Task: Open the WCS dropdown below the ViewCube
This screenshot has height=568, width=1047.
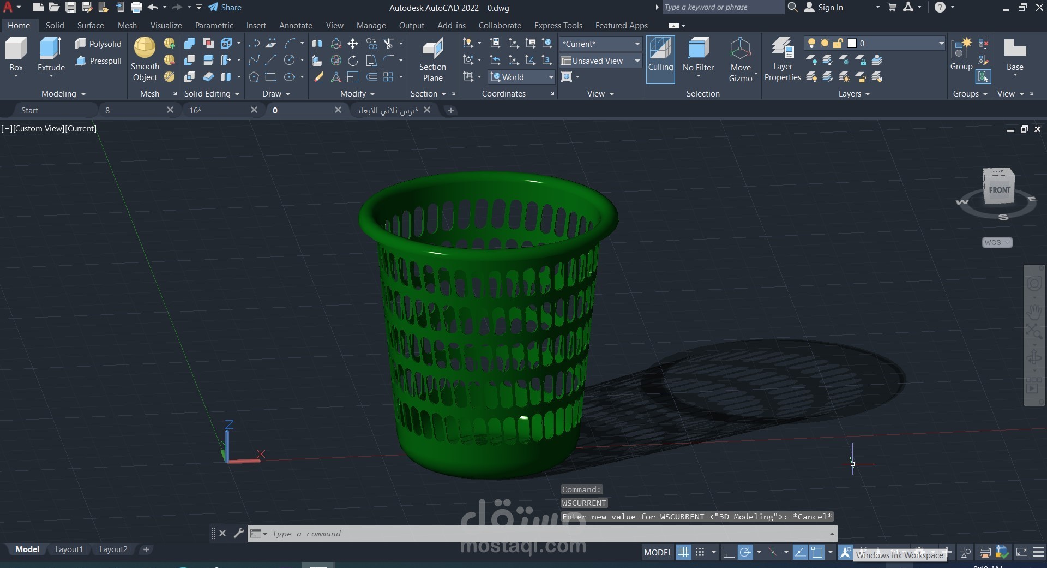Action: pyautogui.click(x=997, y=242)
